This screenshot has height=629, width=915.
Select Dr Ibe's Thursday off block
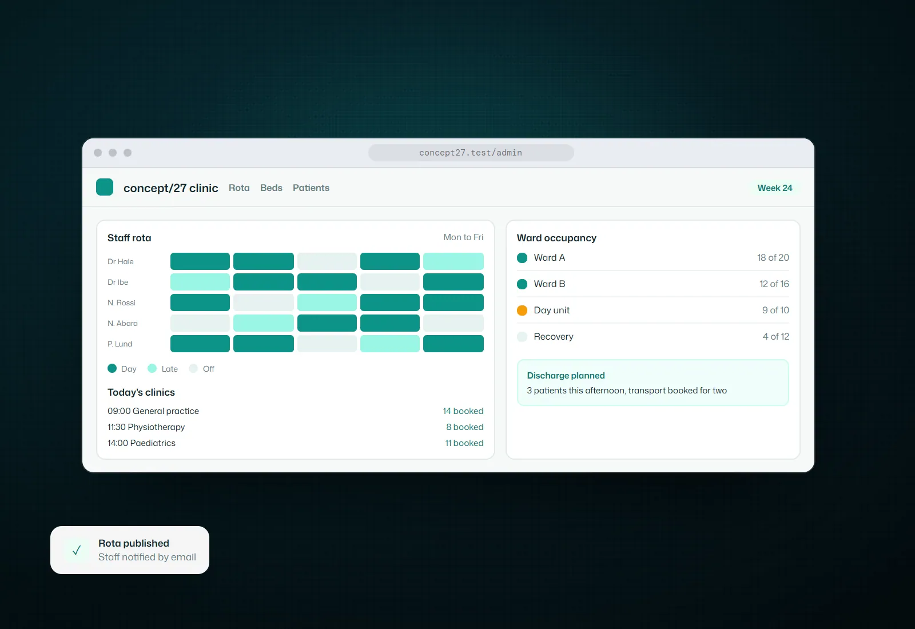point(390,282)
